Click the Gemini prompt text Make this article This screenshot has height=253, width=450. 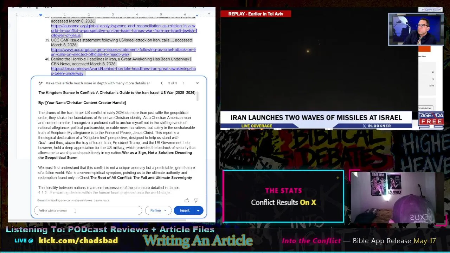97,83
